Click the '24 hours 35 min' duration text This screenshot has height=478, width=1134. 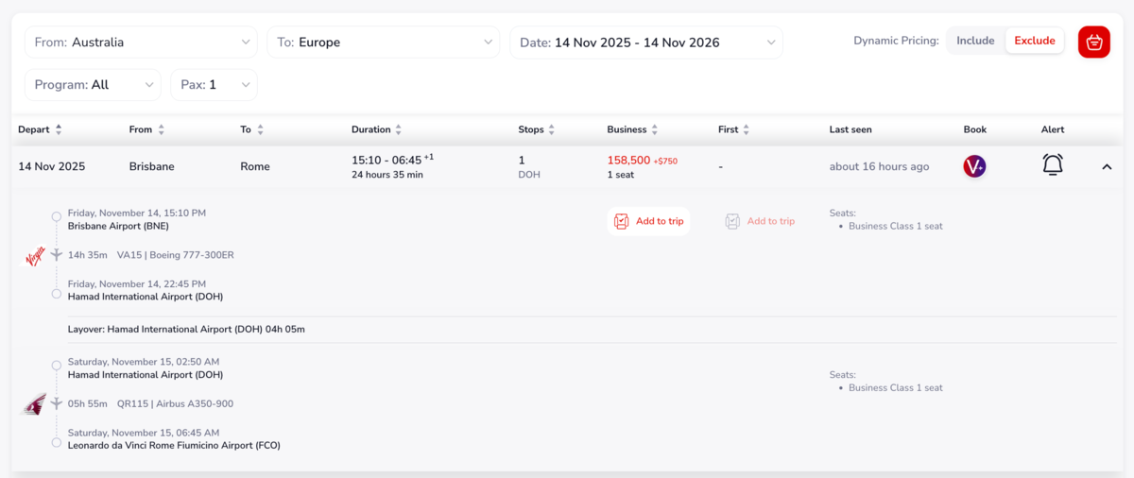(387, 175)
